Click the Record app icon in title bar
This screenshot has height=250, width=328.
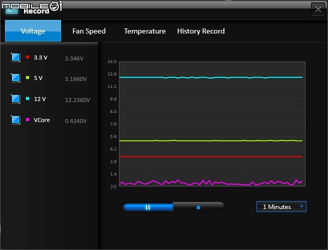point(11,10)
